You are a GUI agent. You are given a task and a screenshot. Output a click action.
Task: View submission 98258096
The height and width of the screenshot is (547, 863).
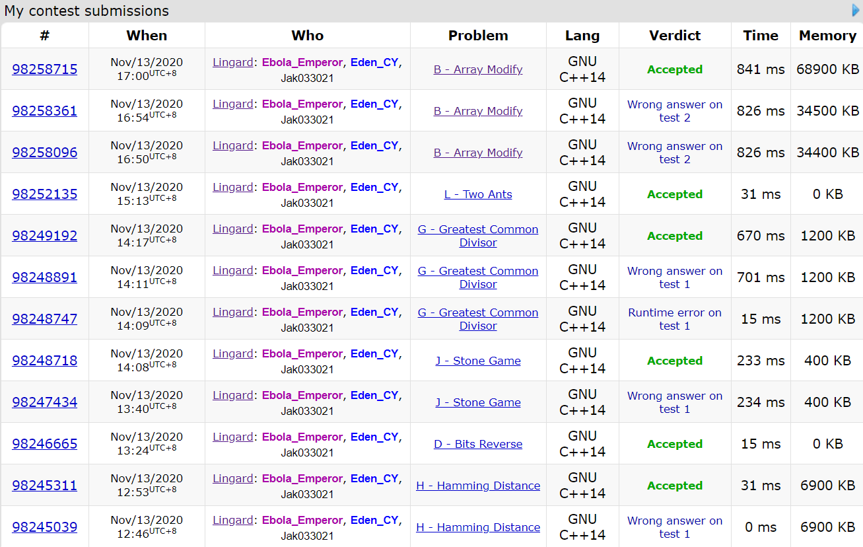coord(44,153)
